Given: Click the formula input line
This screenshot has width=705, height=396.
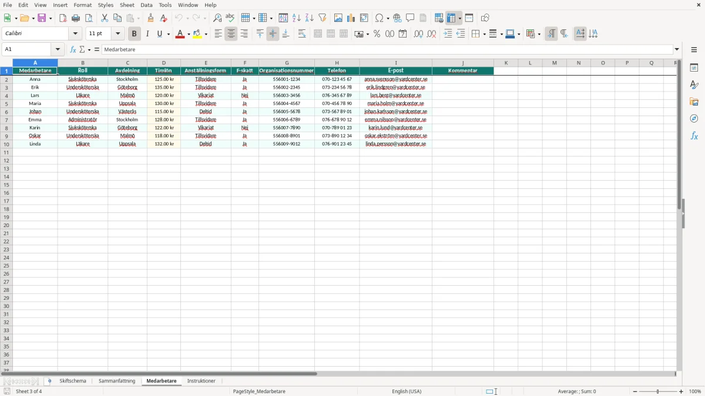Looking at the screenshot, I should click(x=387, y=50).
